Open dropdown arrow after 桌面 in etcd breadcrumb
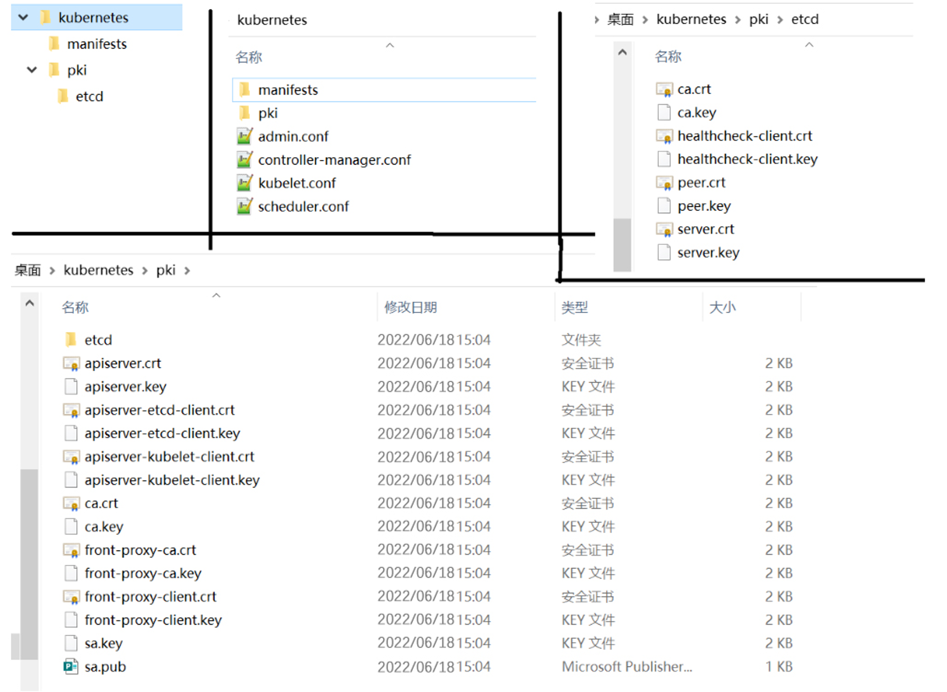The image size is (947, 692). tap(645, 19)
